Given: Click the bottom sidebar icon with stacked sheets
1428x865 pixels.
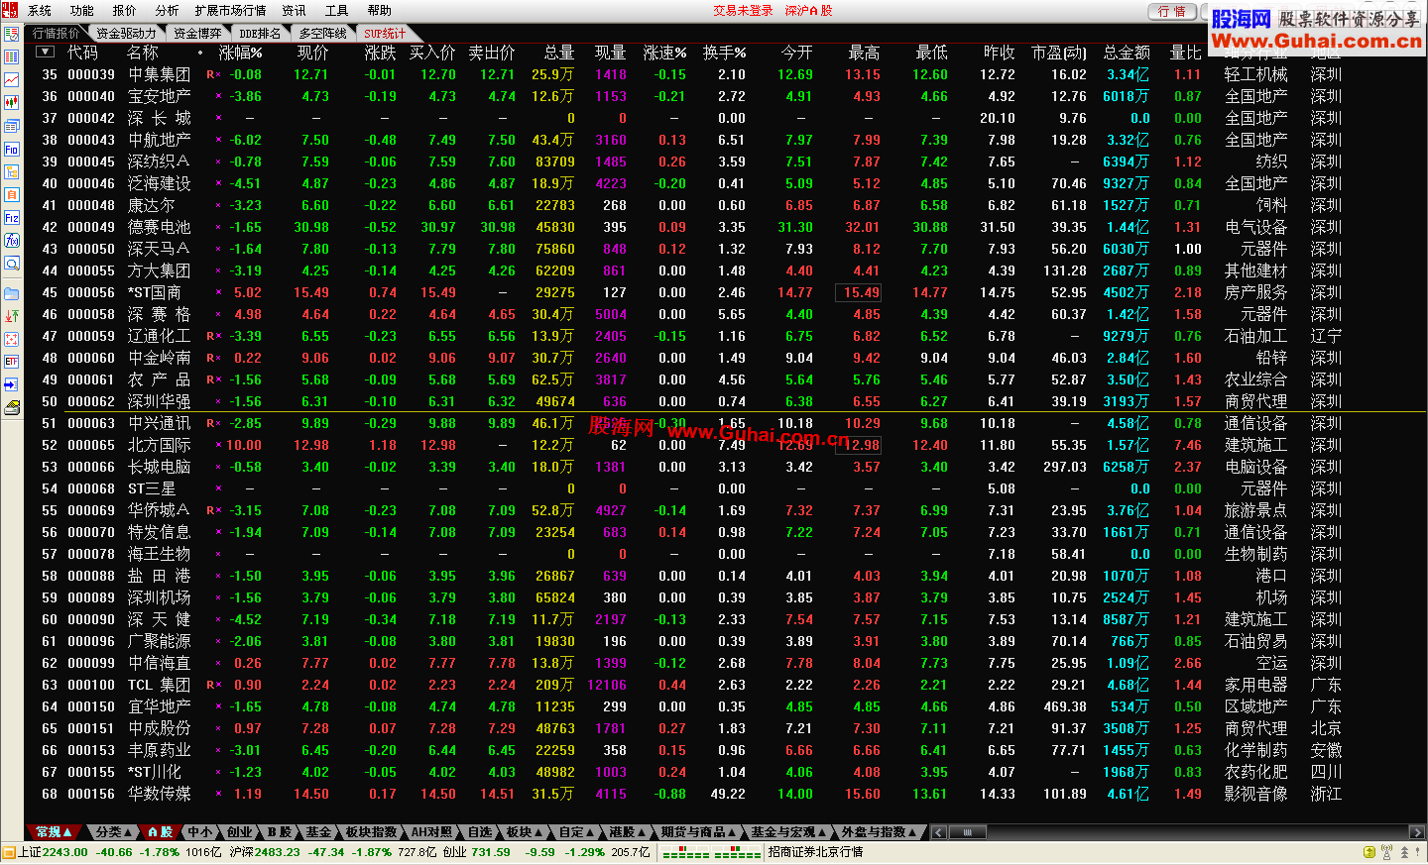Looking at the screenshot, I should pyautogui.click(x=12, y=407).
